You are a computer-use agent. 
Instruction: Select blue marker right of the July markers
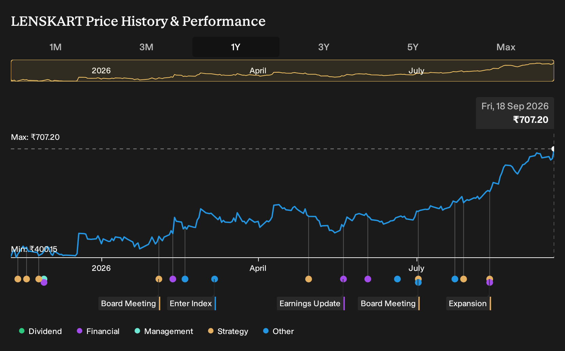455,279
